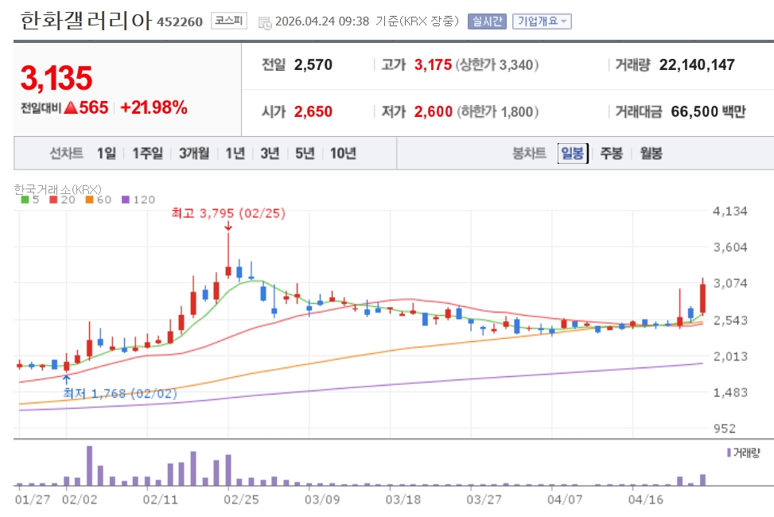Click the red 20-day moving average legend swatch

tap(53, 200)
